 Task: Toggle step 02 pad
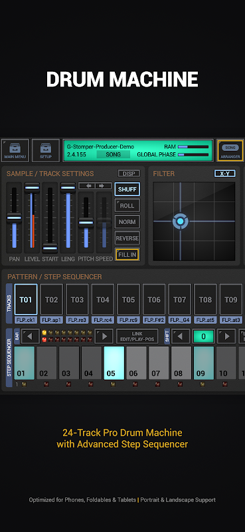(46, 362)
